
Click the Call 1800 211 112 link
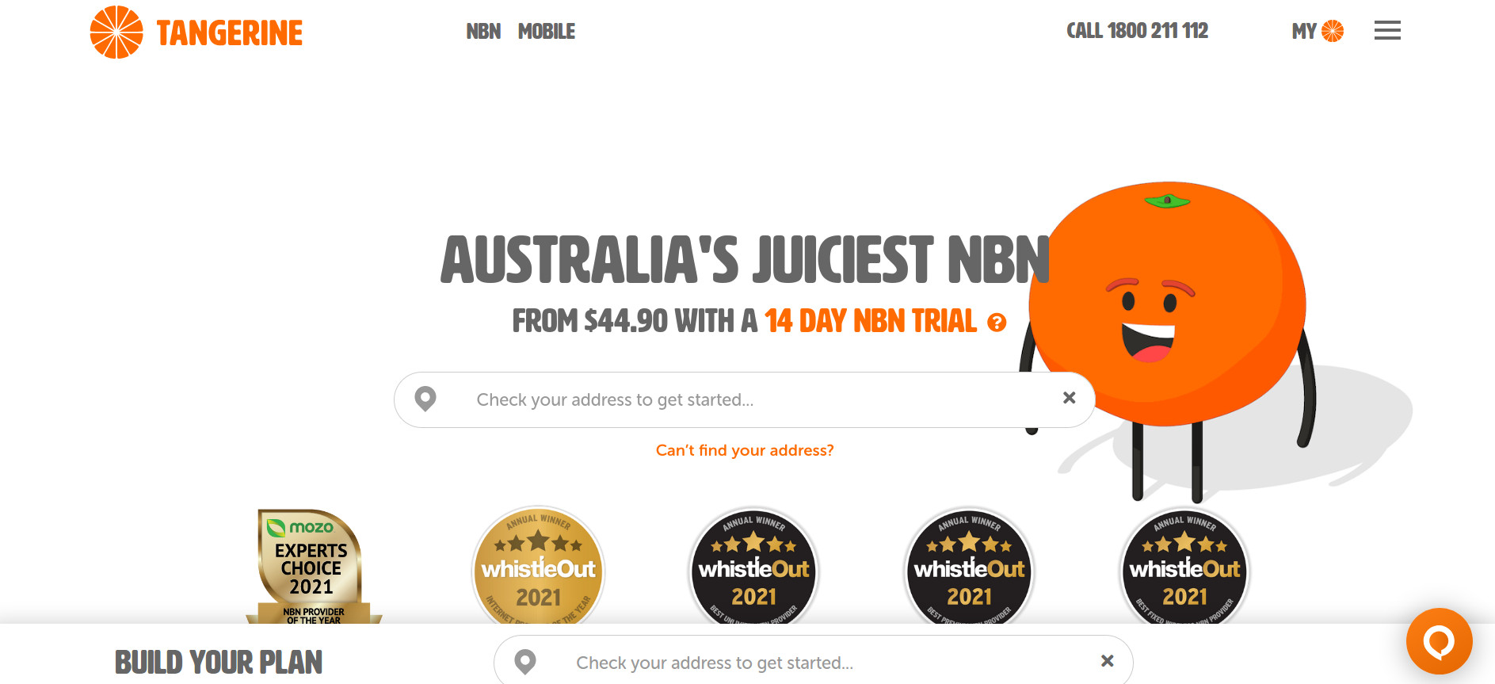[x=1137, y=31]
